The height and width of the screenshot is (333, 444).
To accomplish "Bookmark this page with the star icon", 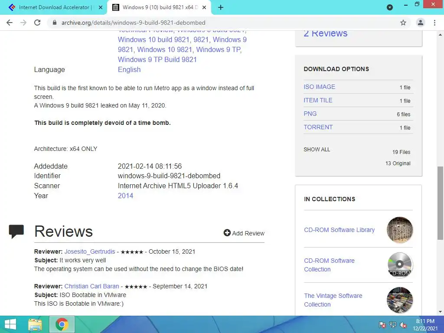I will [403, 23].
